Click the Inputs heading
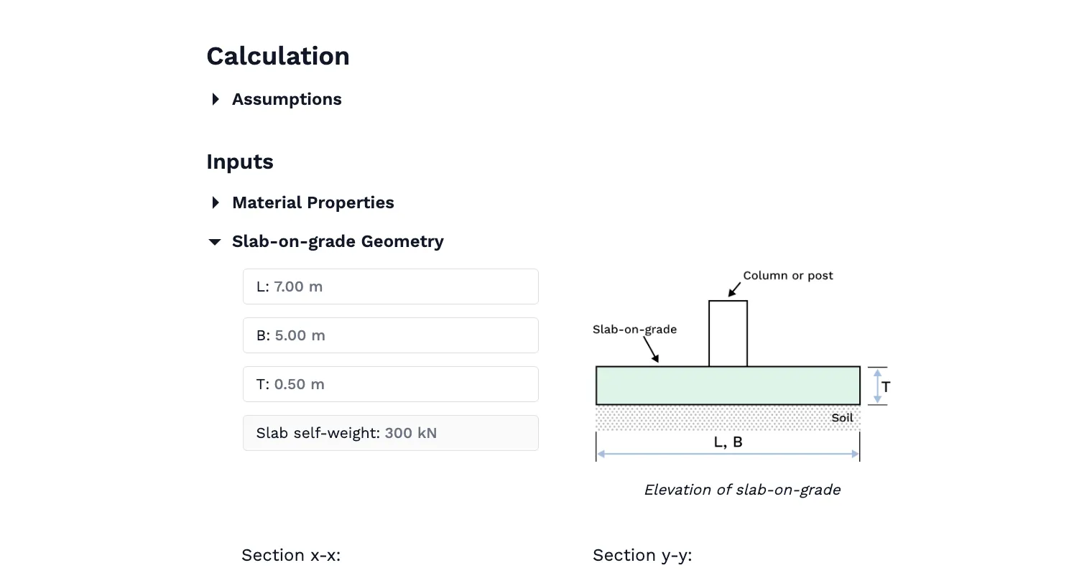Image resolution: width=1092 pixels, height=573 pixels. tap(240, 162)
